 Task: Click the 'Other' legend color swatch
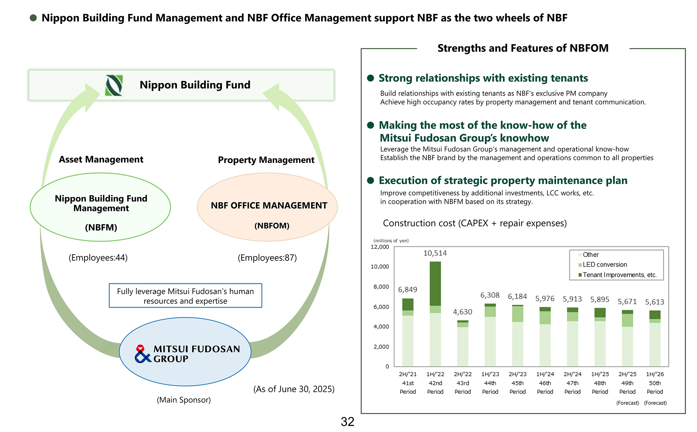point(580,255)
